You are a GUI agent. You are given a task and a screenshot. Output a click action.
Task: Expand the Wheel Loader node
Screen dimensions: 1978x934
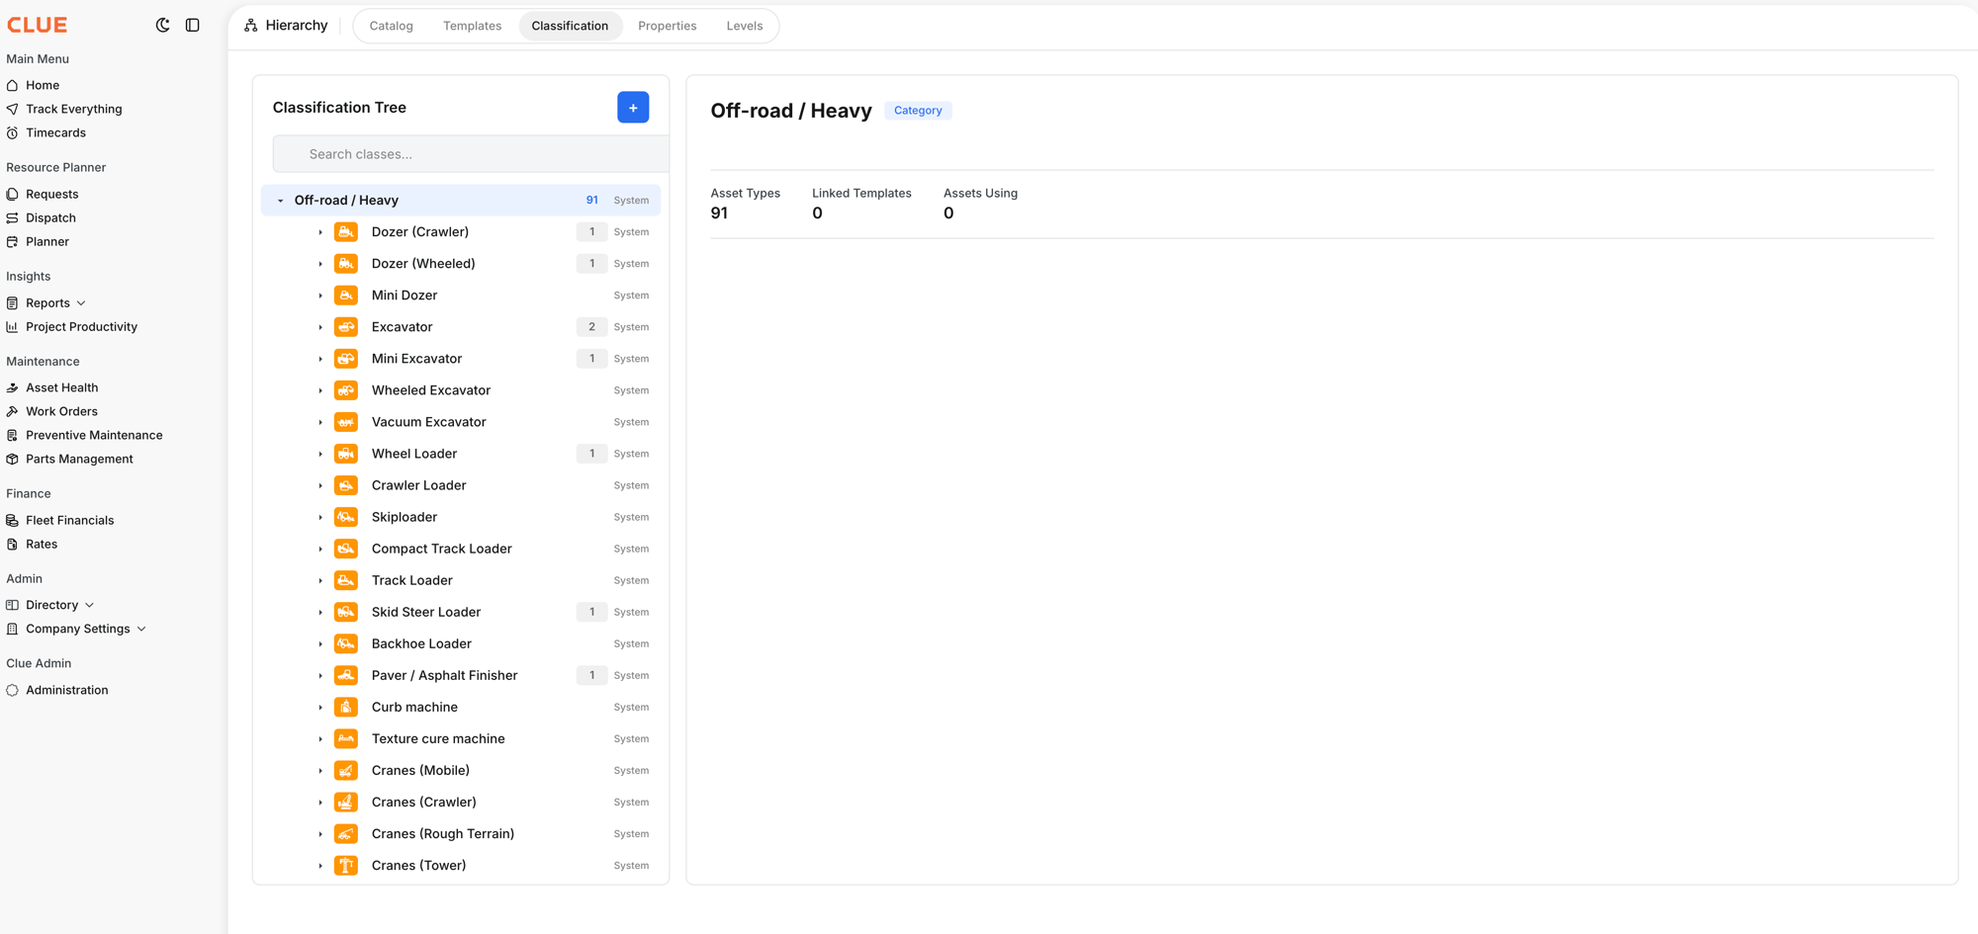coord(320,454)
